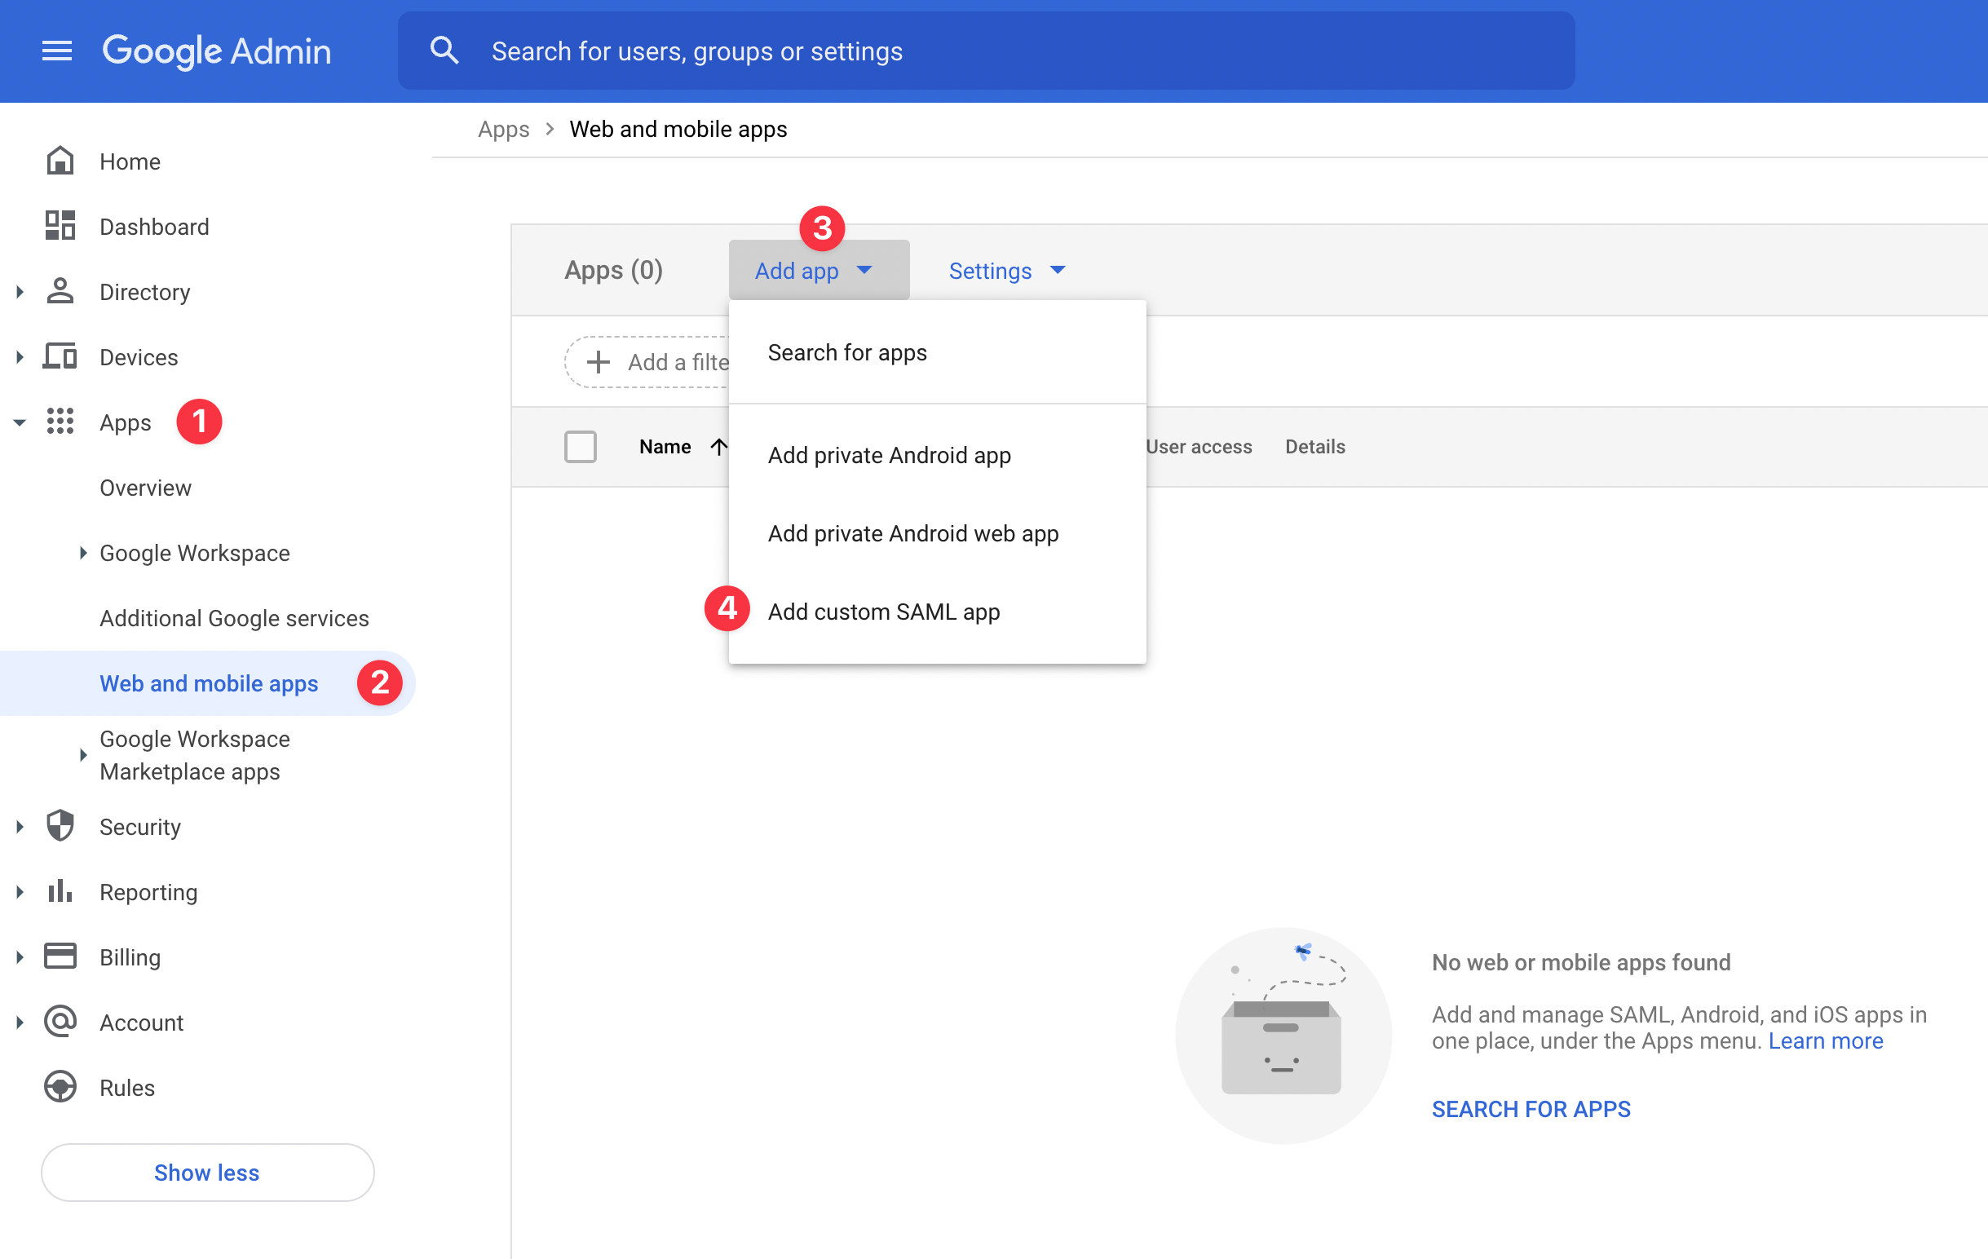Expand Google Workspace Marketplace apps arrow
Image resolution: width=1988 pixels, height=1259 pixels.
tap(82, 754)
